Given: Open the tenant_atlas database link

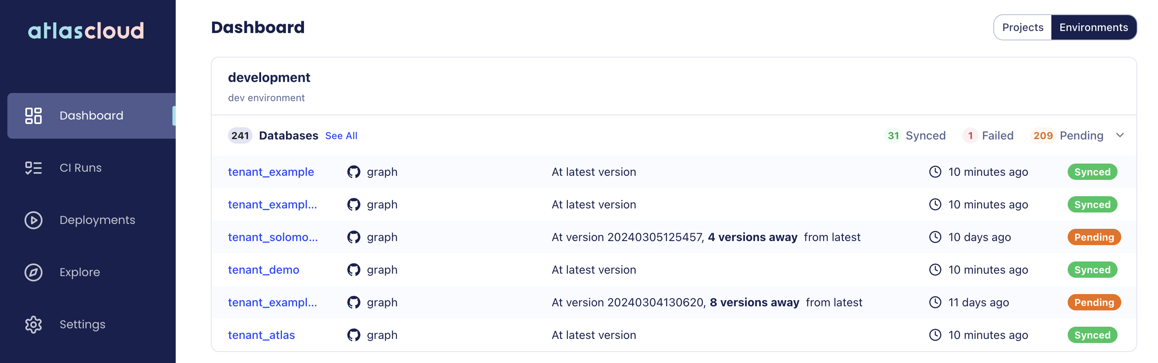Looking at the screenshot, I should tap(261, 335).
